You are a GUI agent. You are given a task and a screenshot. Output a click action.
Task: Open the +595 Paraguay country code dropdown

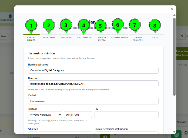45,115
